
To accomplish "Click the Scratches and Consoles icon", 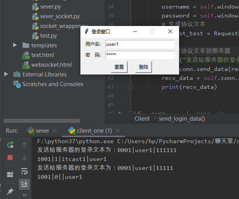I will point(17,84).
